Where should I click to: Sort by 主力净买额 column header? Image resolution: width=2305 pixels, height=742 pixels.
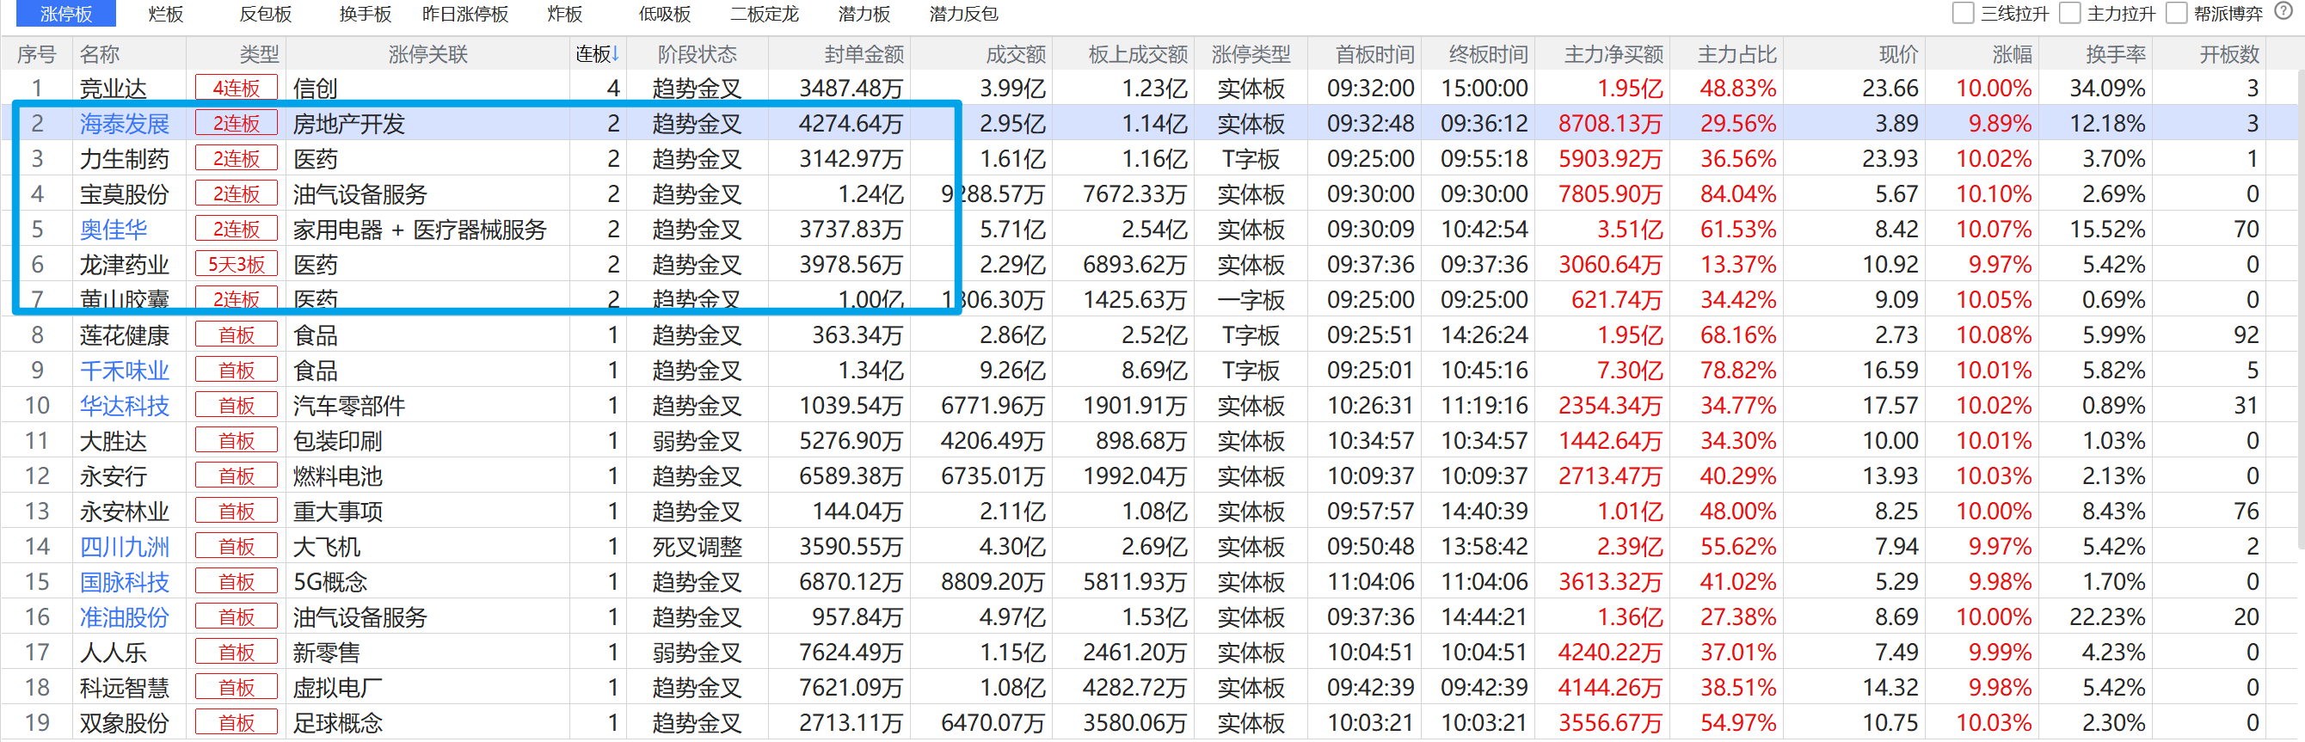pos(1613,53)
